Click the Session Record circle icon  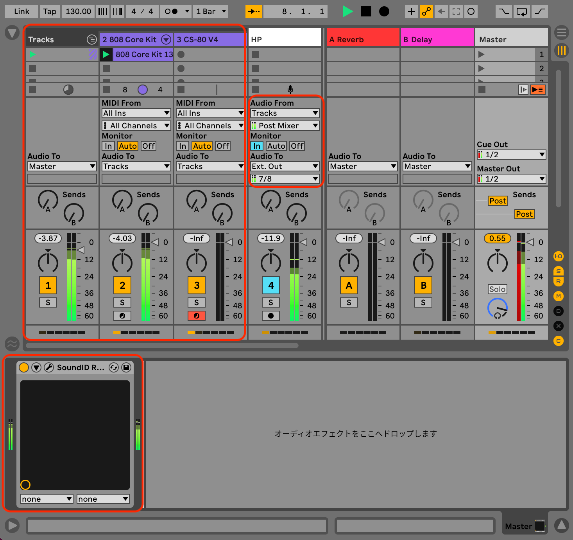click(x=471, y=11)
